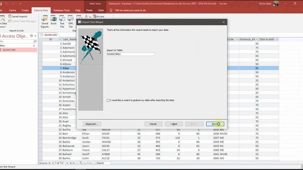303x170 pixels.
Task: Click the Undo icon in quick access toolbar
Action: pyautogui.click(x=7, y=3)
